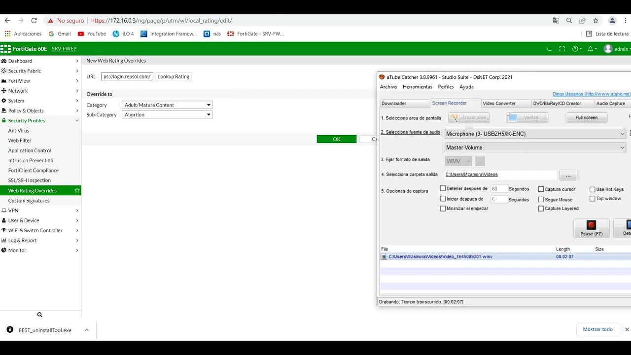Open the Category dropdown

click(x=167, y=105)
